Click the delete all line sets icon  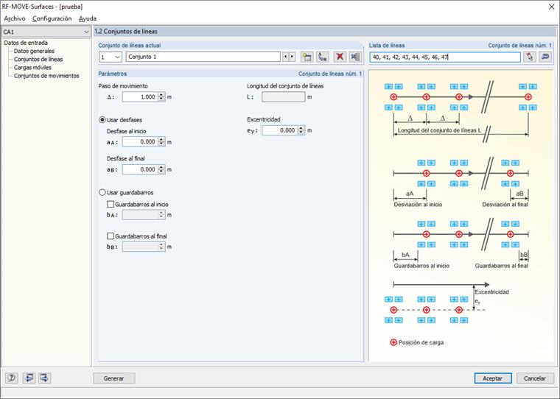355,57
